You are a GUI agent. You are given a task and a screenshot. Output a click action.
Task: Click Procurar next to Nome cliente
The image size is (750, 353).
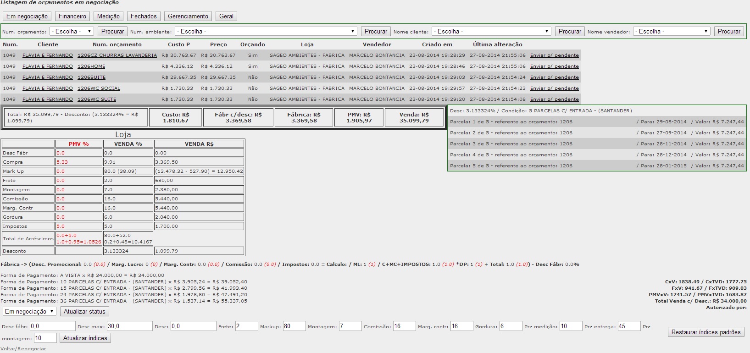pos(570,31)
